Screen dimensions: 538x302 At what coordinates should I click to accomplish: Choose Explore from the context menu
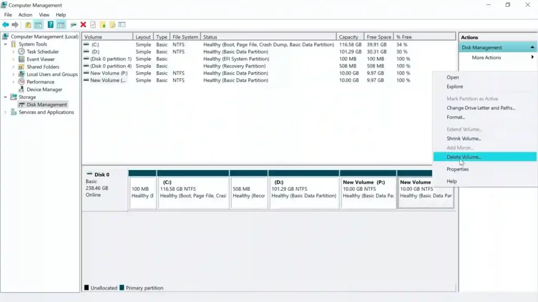485,87
